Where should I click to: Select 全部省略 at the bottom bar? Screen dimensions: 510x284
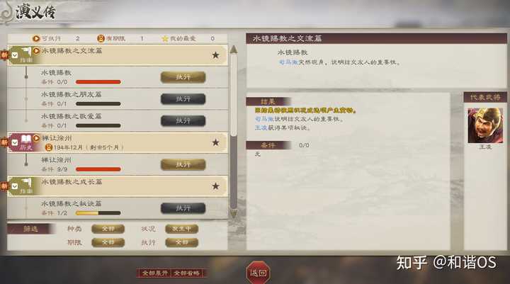(187, 273)
